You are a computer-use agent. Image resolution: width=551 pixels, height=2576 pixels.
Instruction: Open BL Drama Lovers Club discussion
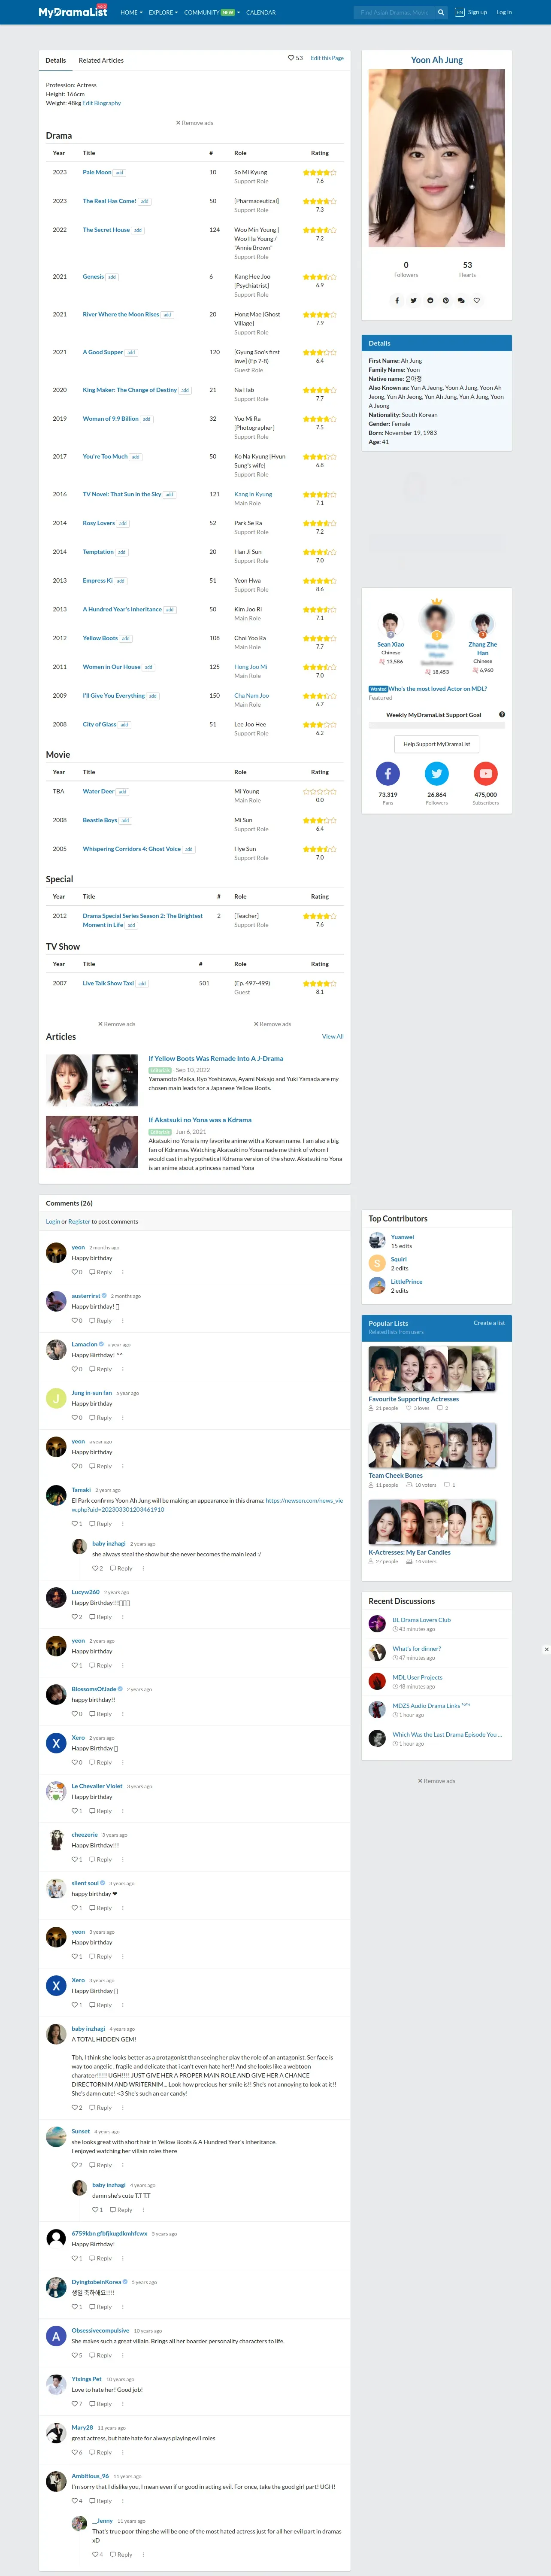pos(422,1620)
